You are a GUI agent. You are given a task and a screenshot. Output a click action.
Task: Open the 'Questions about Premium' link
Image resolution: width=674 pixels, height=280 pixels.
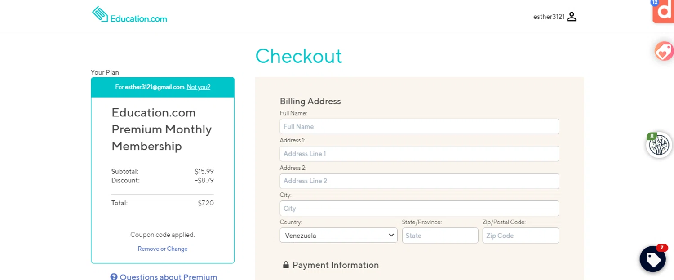click(x=168, y=277)
